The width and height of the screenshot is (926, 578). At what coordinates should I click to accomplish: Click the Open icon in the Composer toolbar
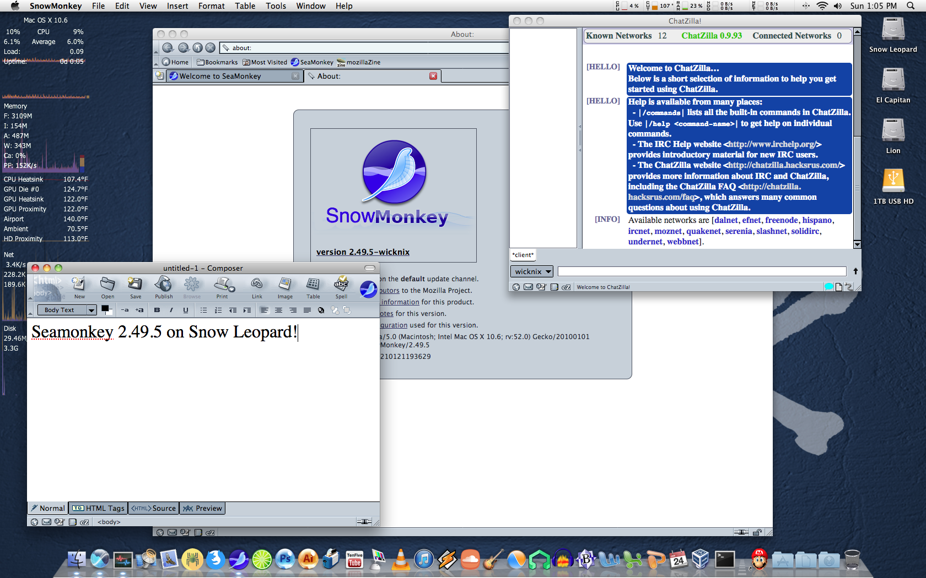pyautogui.click(x=107, y=287)
